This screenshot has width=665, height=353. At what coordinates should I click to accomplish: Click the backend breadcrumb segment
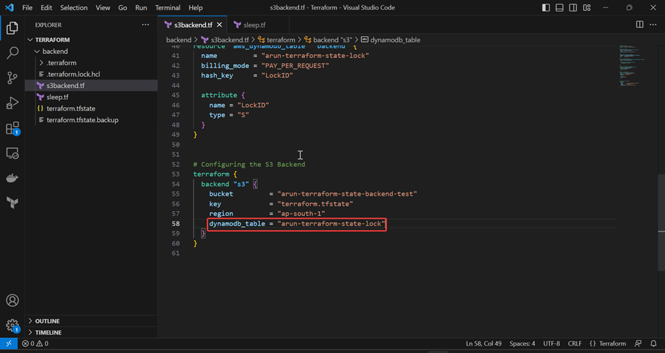[x=179, y=40]
